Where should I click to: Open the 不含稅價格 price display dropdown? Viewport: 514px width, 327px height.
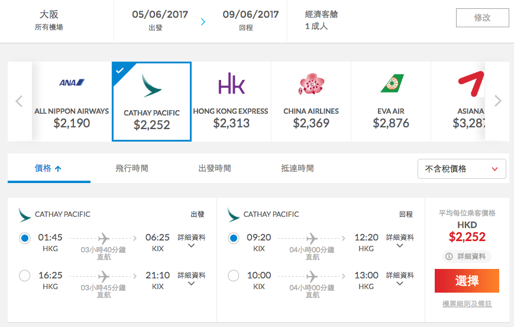tap(461, 169)
